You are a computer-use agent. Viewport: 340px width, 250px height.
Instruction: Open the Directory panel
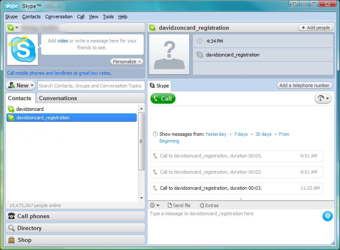tap(75, 228)
